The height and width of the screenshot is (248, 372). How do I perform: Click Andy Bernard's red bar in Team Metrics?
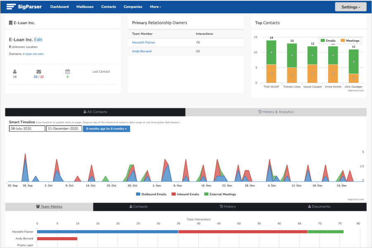click(57, 238)
